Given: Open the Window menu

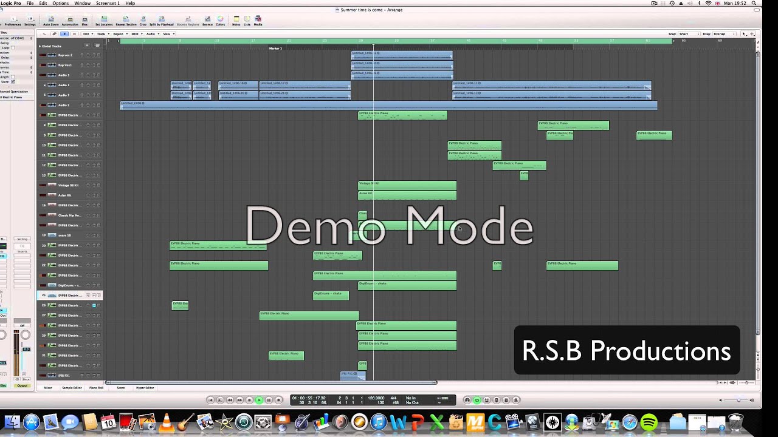Looking at the screenshot, I should (83, 3).
